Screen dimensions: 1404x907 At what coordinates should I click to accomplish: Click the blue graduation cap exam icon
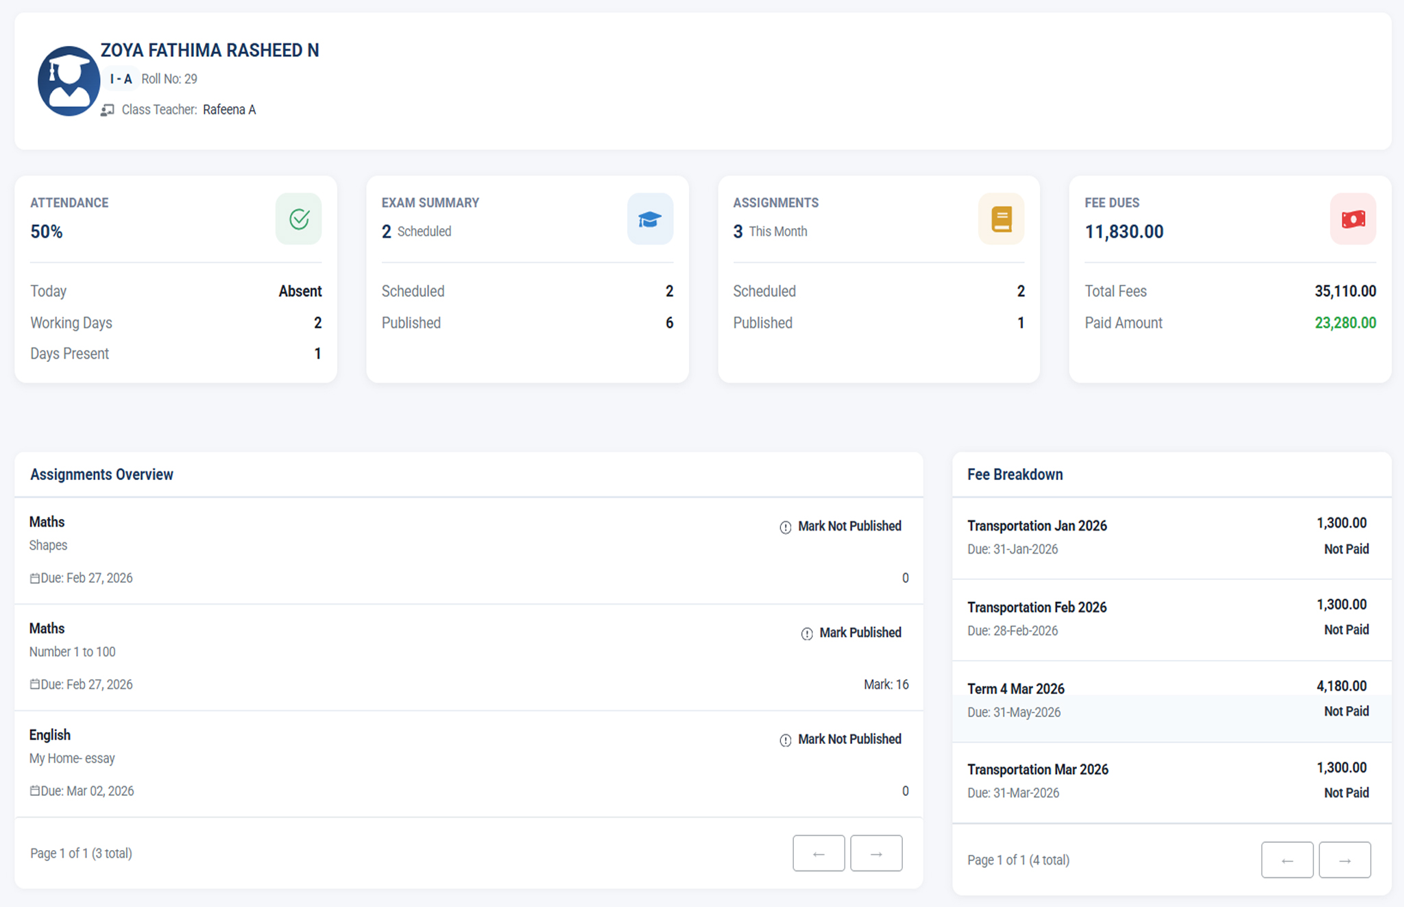[650, 219]
